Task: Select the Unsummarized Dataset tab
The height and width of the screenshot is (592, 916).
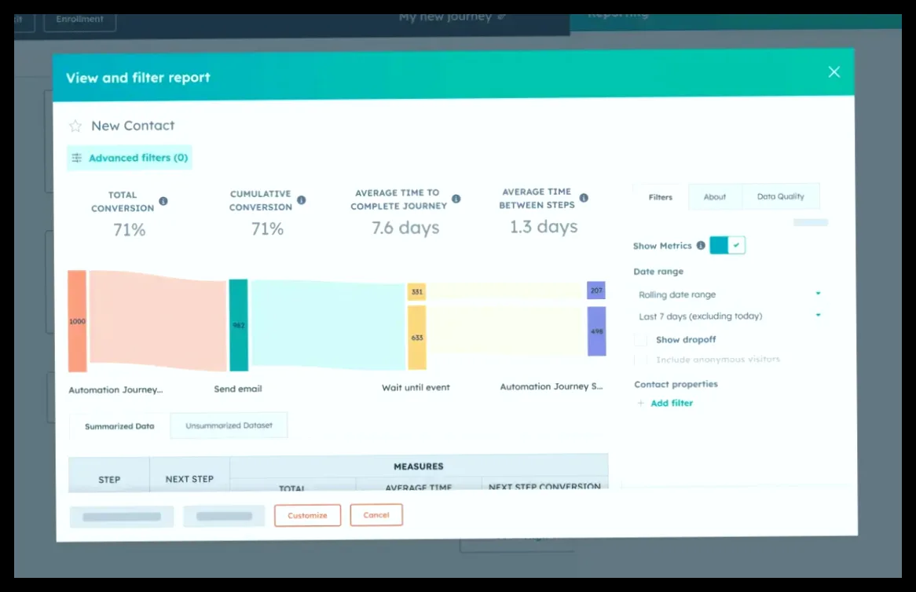Action: click(229, 426)
